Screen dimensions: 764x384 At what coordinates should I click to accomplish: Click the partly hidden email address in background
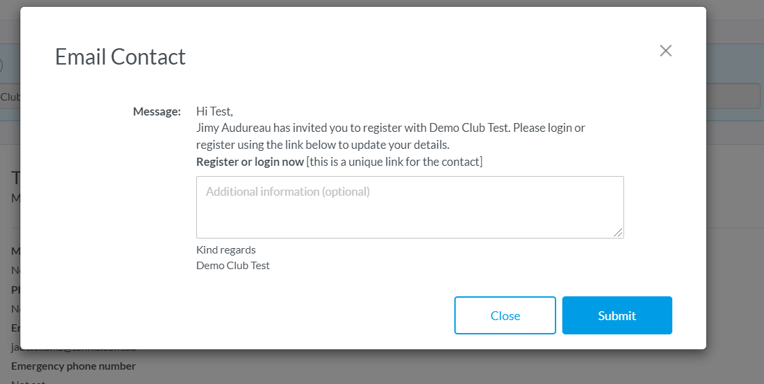[73, 349]
